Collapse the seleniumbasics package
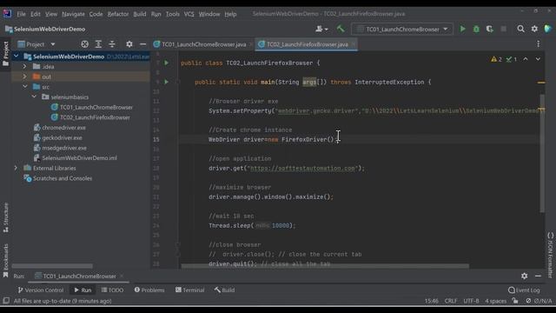 [34, 97]
